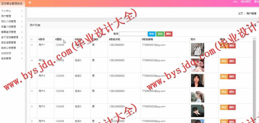Click the green 添加 button

[x=160, y=34]
